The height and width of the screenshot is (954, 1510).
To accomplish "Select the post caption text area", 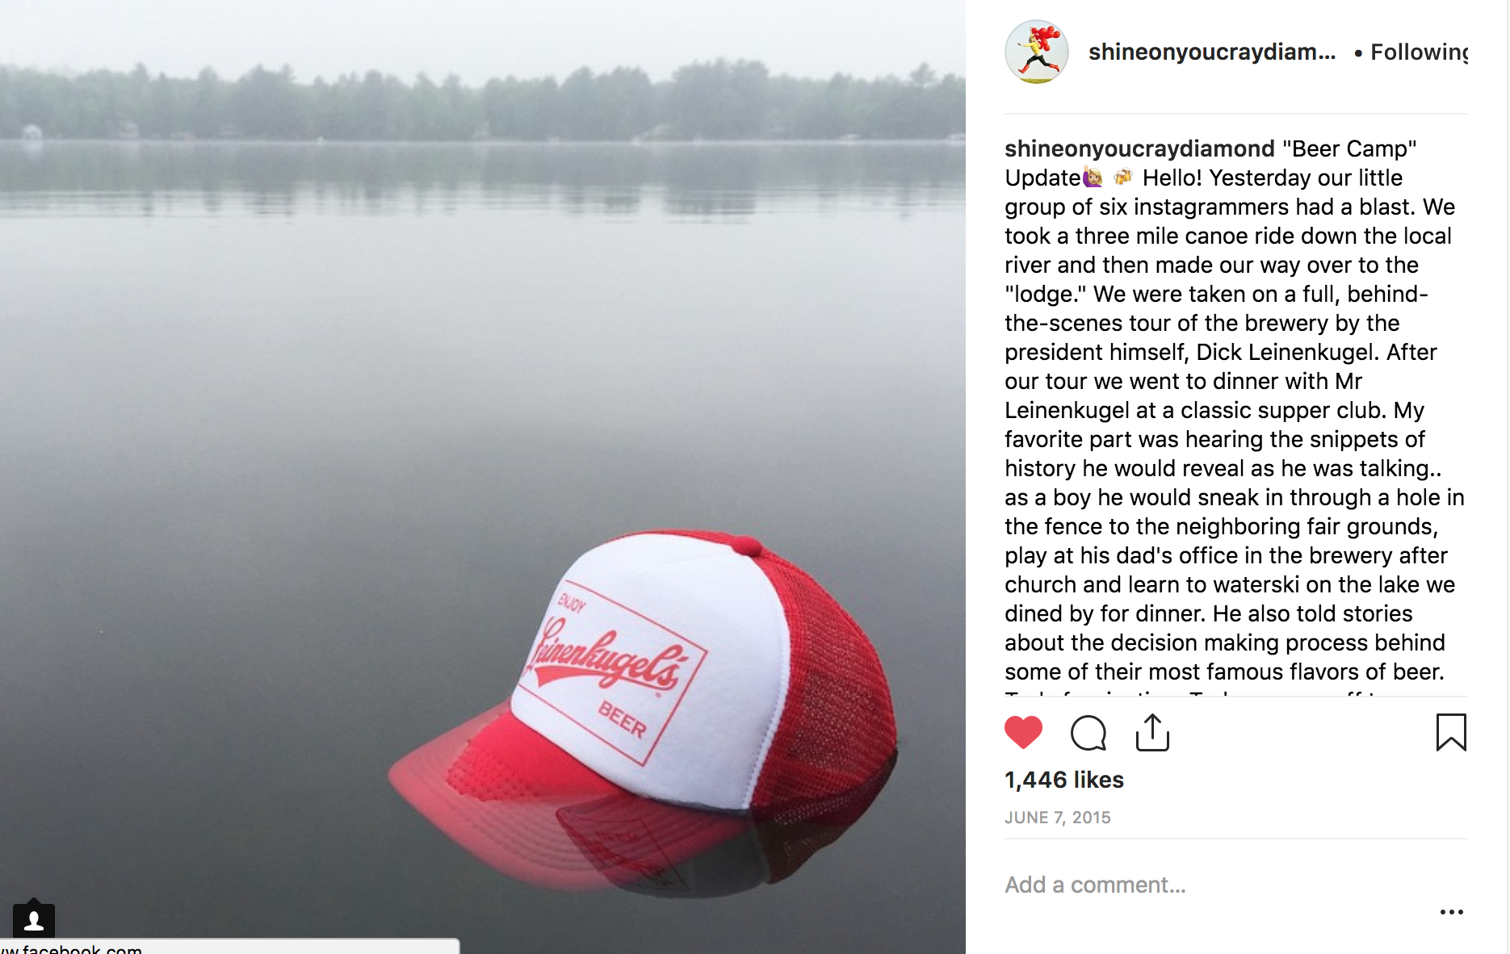I will click(1235, 412).
